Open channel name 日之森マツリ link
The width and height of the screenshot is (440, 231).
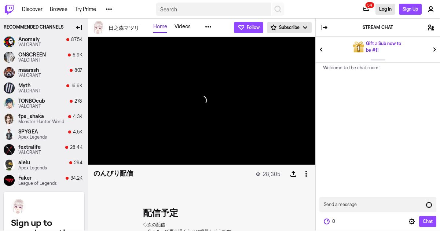click(x=124, y=28)
